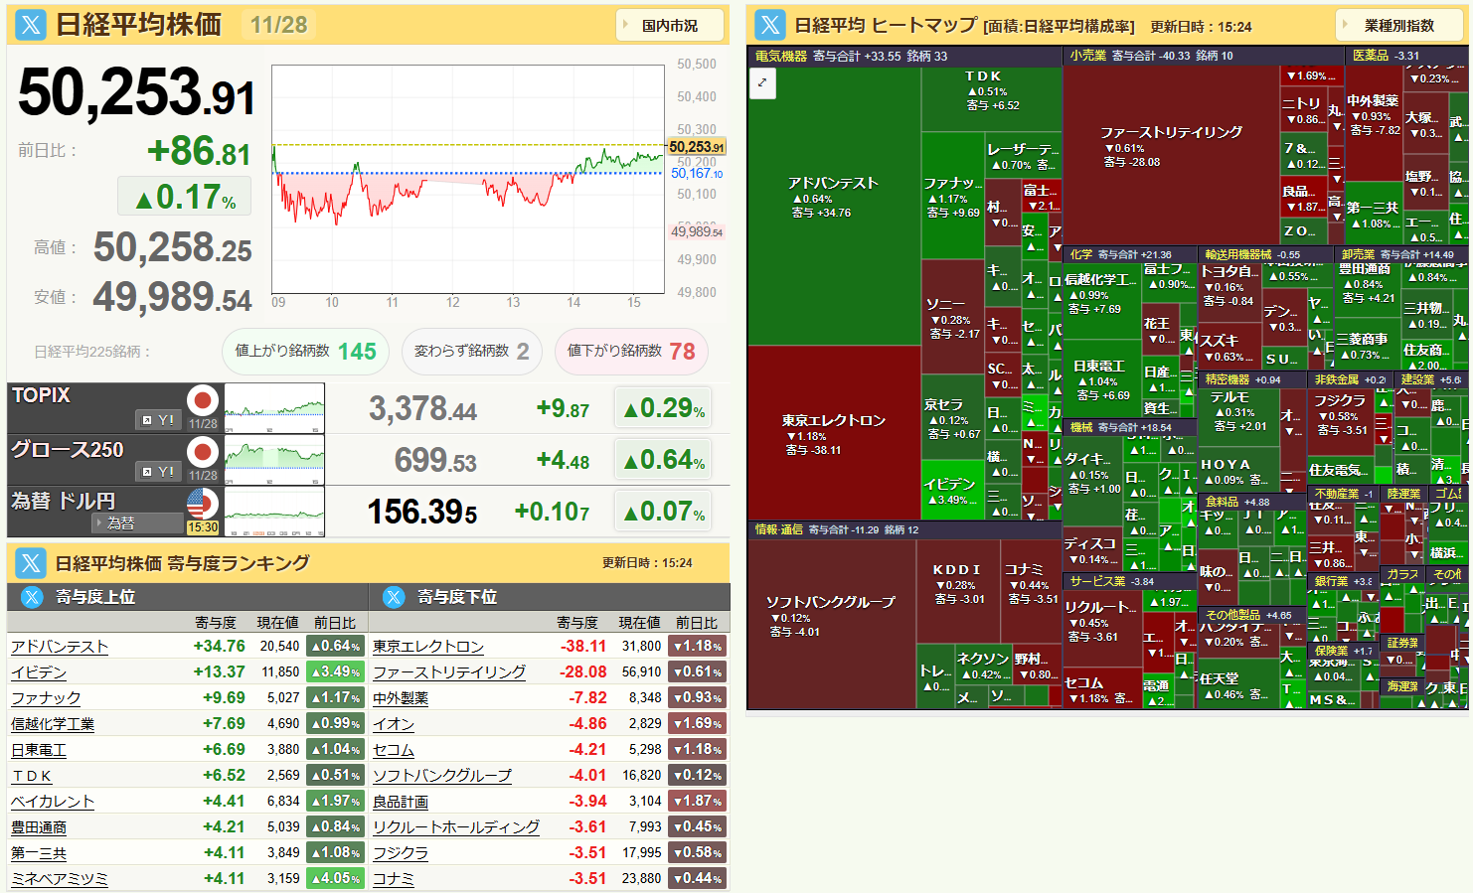Click the 値上がり銘柄数 145 pill
The height and width of the screenshot is (893, 1473).
[305, 352]
